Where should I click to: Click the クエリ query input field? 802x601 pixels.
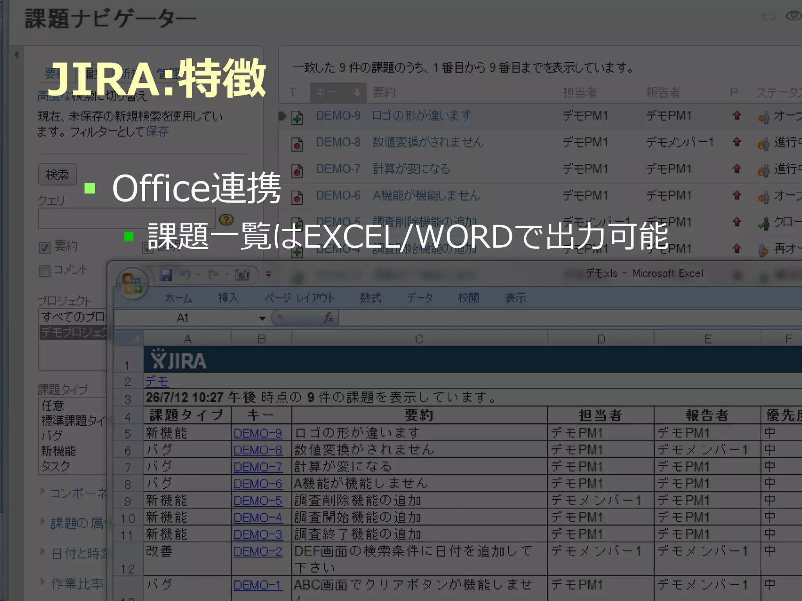[x=126, y=218]
